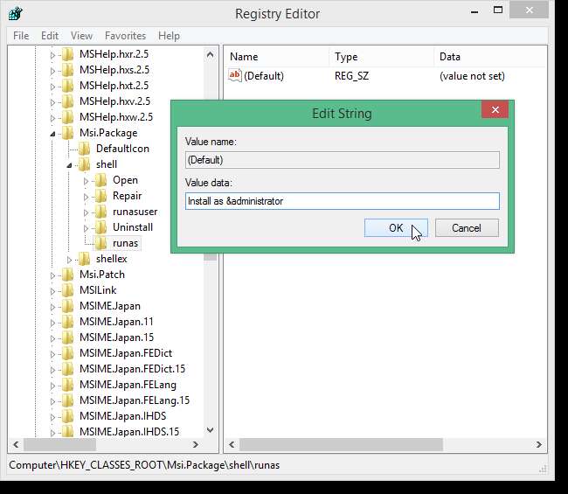The image size is (568, 494).
Task: Select the MSIME.Japan.FEDict.15 key label
Action: pyautogui.click(x=132, y=369)
